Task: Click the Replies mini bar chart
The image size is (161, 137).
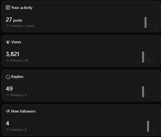Action: tap(147, 92)
